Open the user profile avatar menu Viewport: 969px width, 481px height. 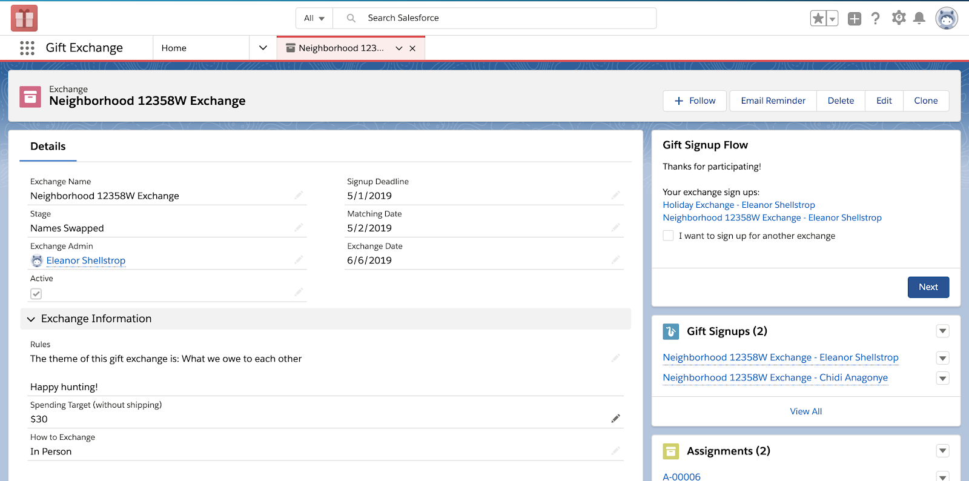tap(947, 18)
